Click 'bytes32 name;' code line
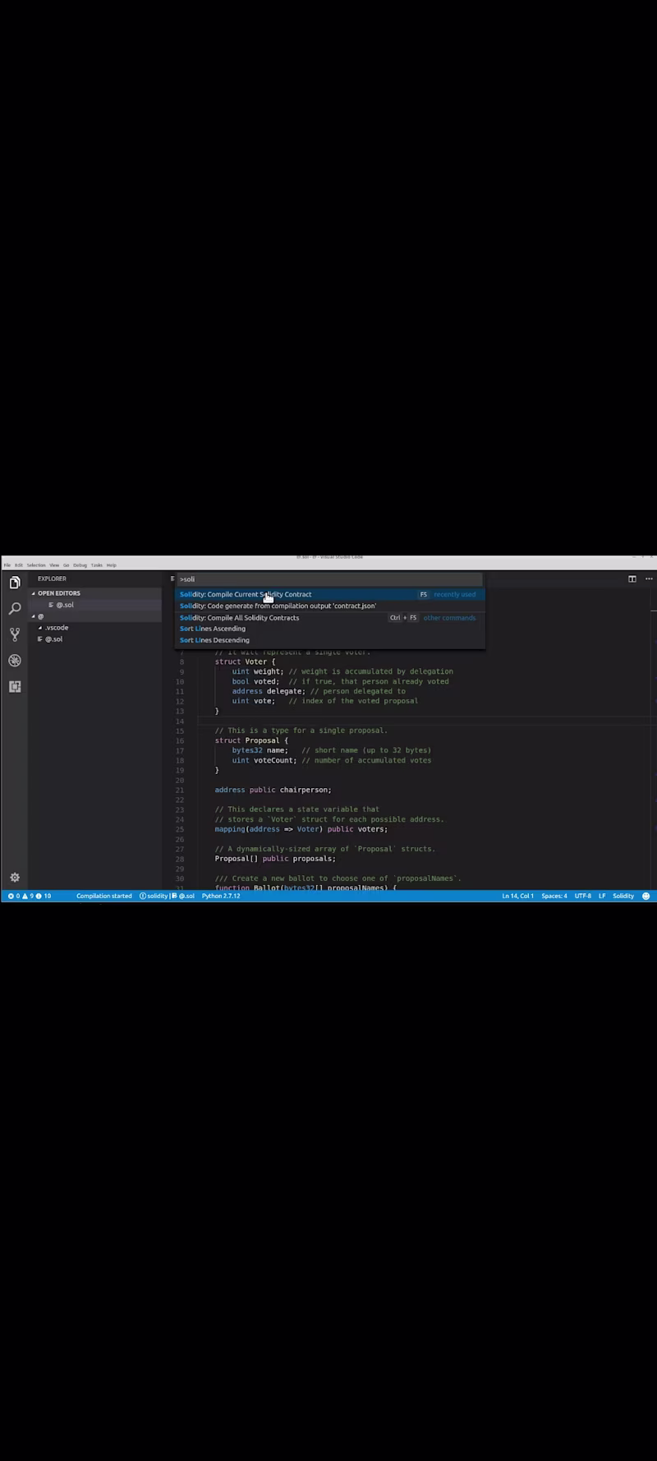 coord(260,750)
